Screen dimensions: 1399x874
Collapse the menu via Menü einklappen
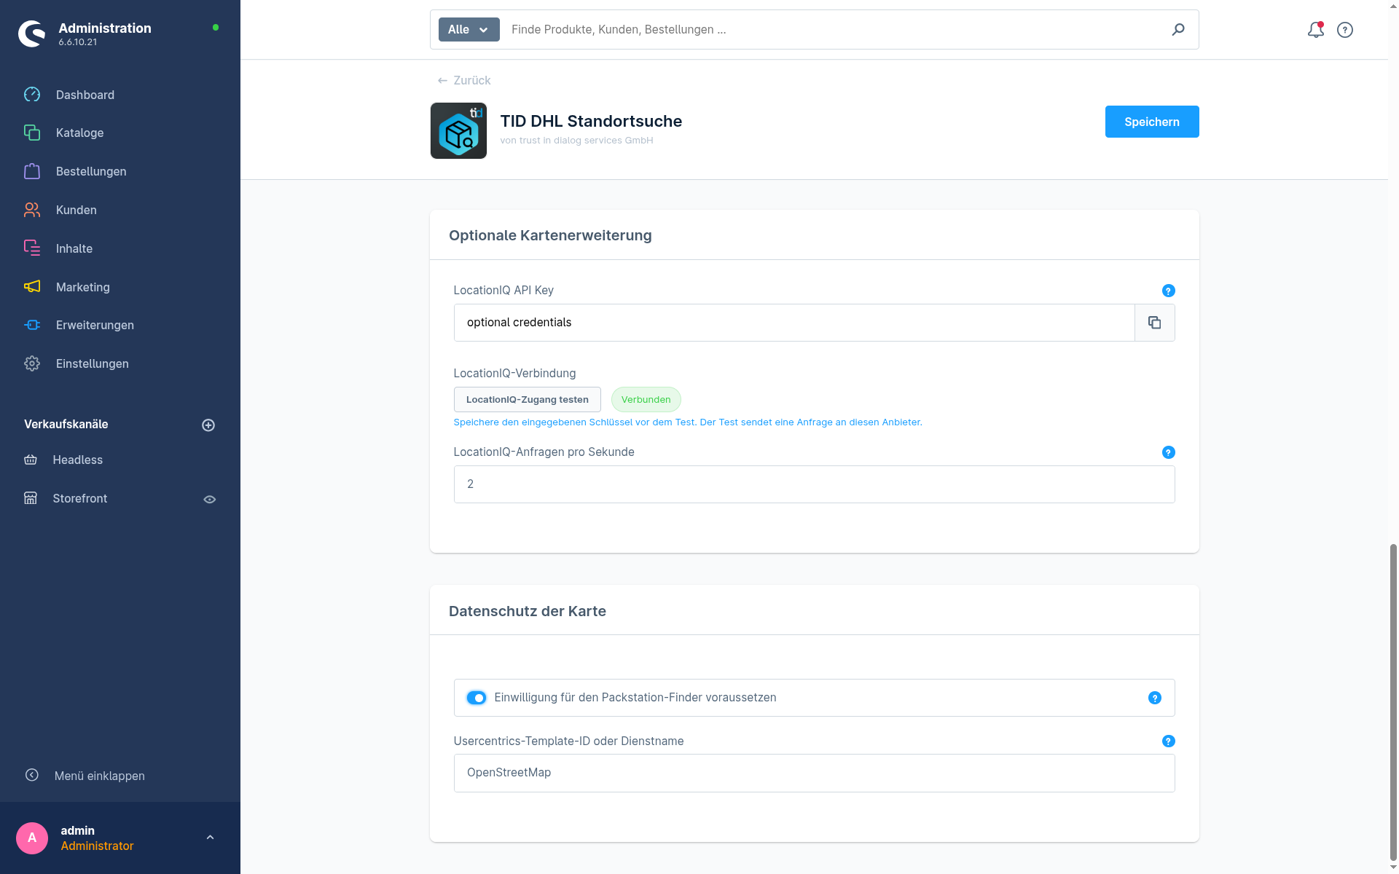pyautogui.click(x=85, y=776)
